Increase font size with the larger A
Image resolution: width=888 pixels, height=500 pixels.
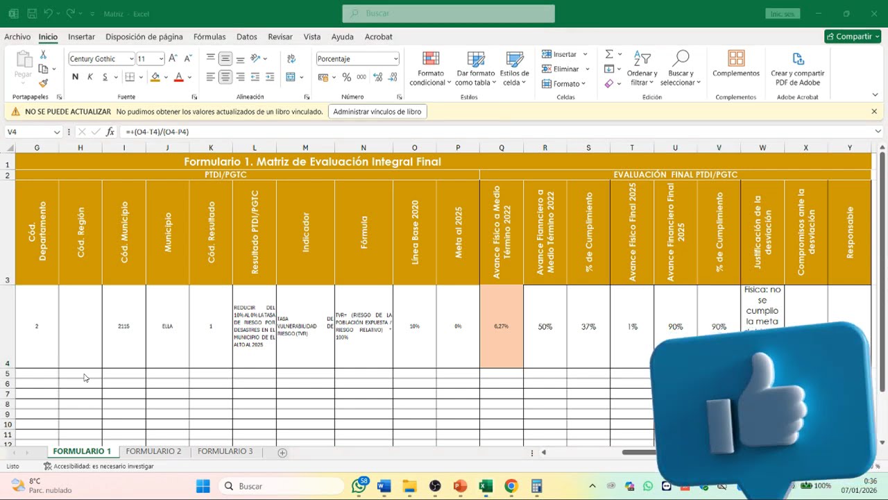click(173, 59)
